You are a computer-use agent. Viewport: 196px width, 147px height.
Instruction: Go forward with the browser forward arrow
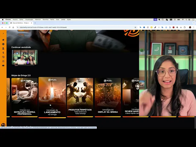(x=6, y=27)
